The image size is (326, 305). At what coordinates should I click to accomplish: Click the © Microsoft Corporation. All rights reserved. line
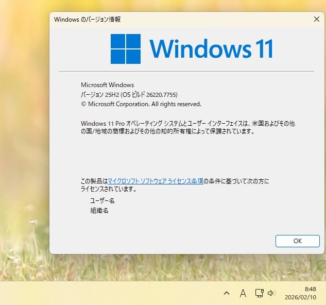[141, 104]
